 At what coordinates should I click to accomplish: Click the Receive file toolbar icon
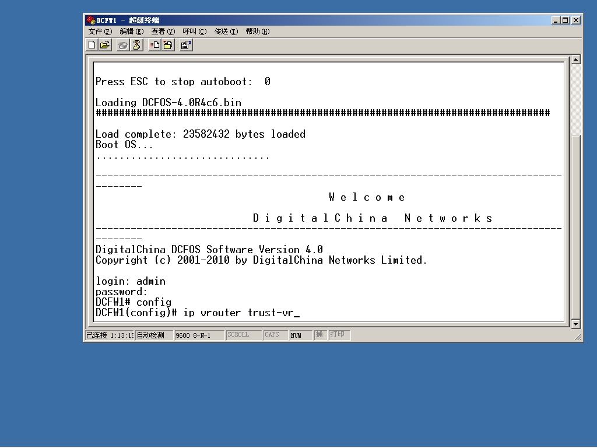coord(167,45)
